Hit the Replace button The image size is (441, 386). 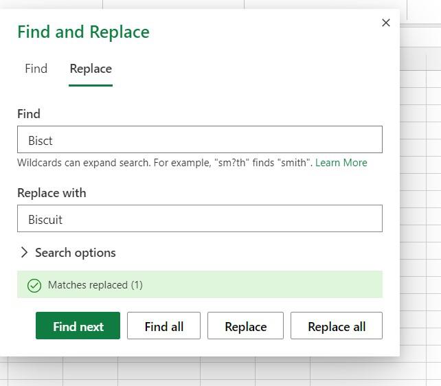pyautogui.click(x=245, y=326)
